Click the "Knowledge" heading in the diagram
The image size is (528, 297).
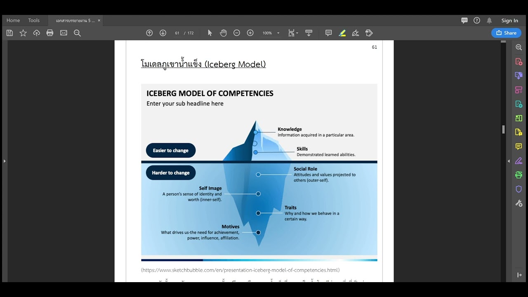click(x=290, y=129)
